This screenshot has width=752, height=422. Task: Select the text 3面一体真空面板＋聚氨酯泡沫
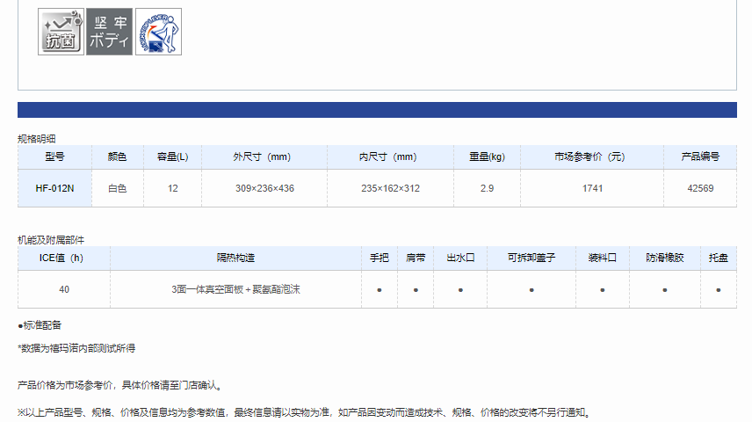click(x=235, y=289)
